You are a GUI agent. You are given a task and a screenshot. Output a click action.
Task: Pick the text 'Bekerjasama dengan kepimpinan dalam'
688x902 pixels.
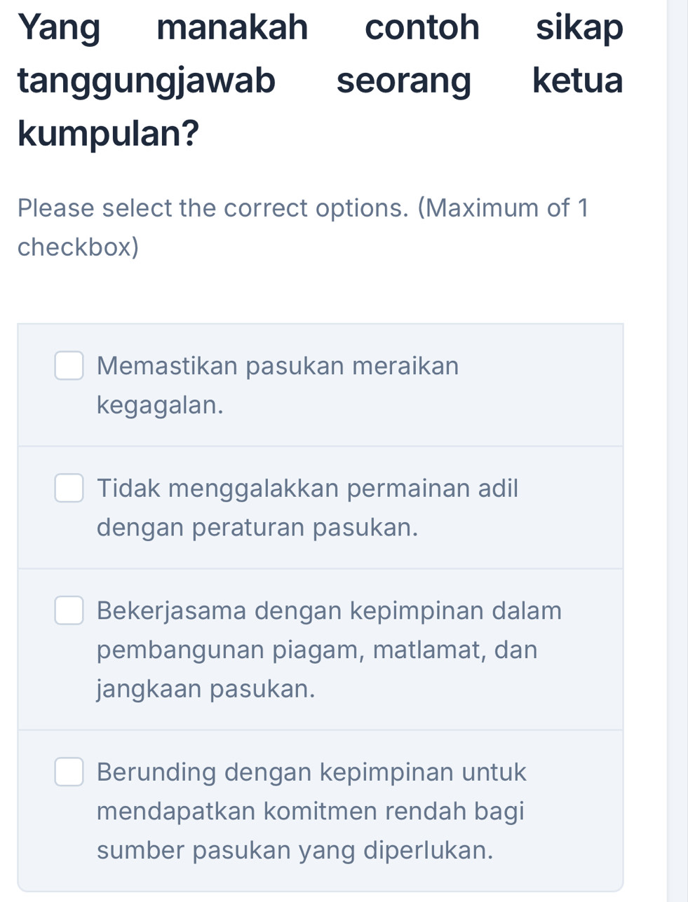pyautogui.click(x=330, y=610)
